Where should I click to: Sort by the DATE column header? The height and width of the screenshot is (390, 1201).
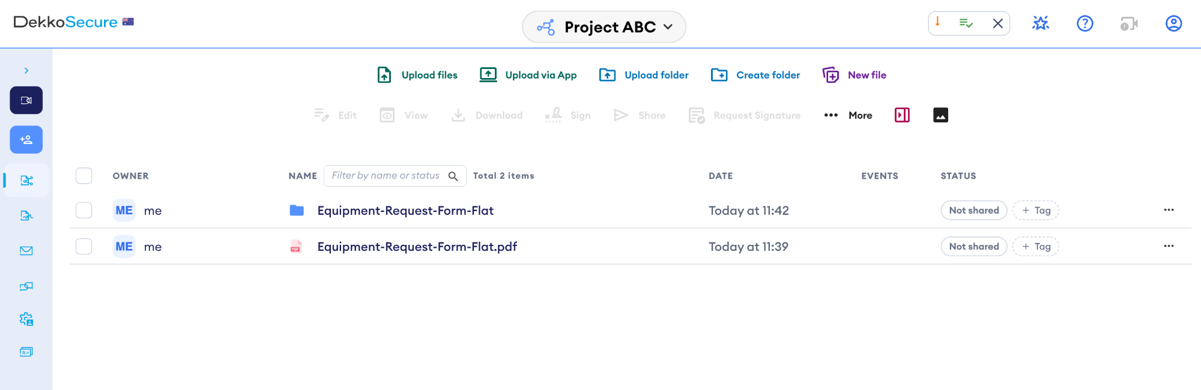pos(721,176)
